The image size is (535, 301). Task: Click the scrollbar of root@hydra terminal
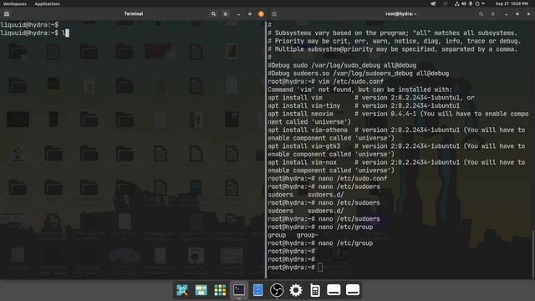click(533, 253)
